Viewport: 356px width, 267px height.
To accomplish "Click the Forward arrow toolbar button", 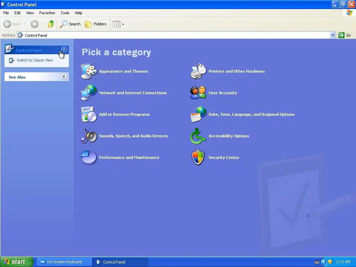I will [x=34, y=24].
